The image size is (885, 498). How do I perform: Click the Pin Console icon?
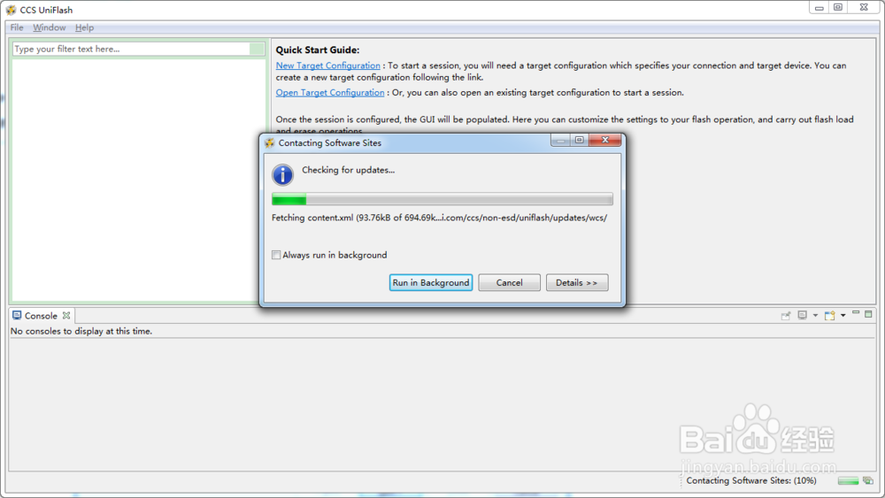786,316
